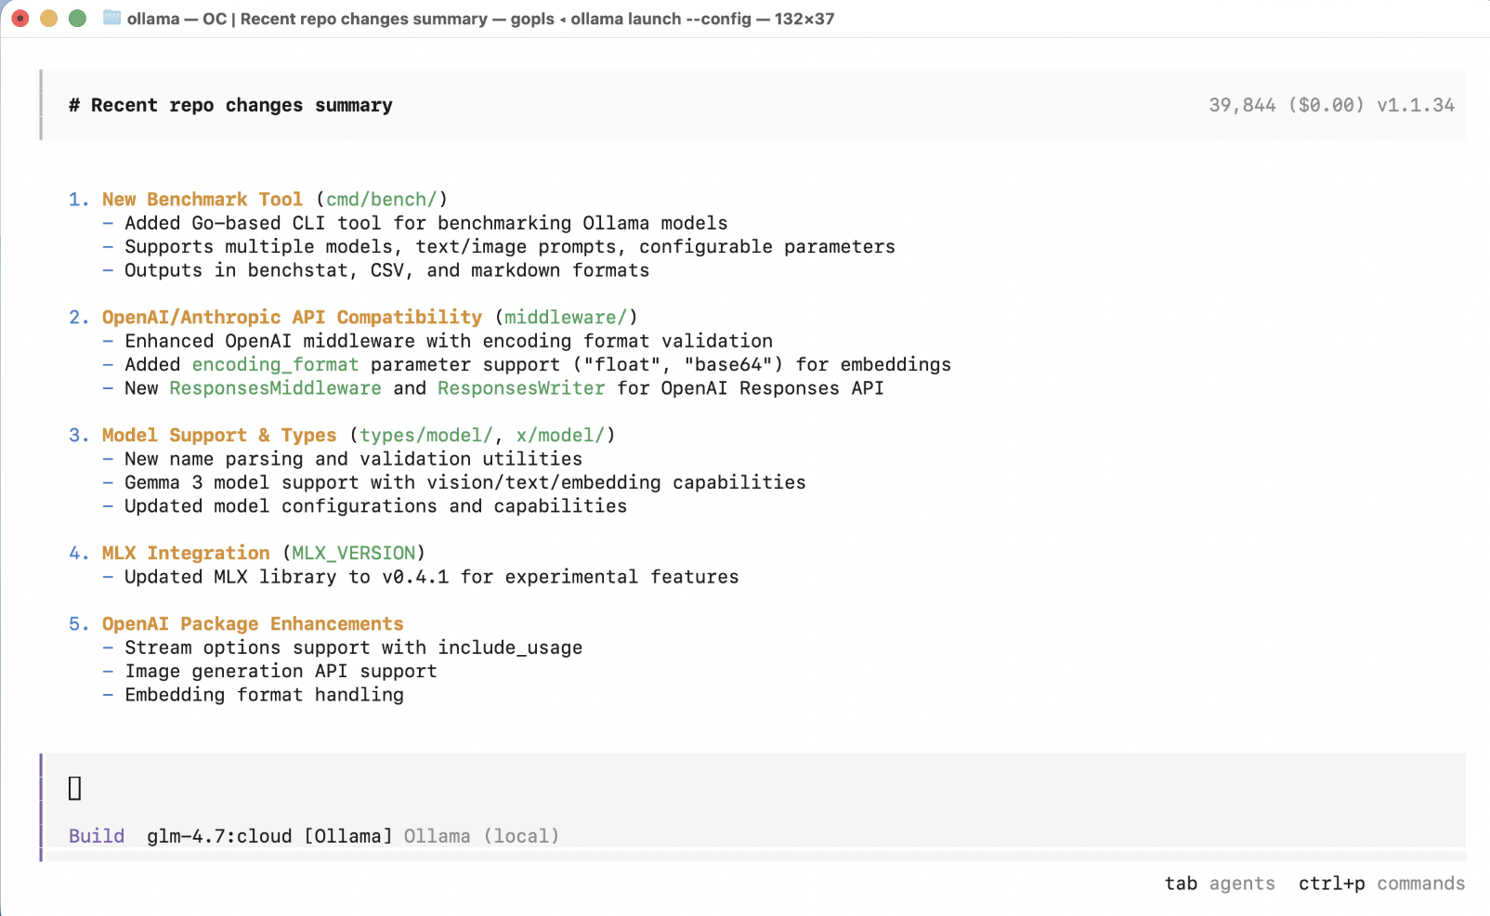Click the "ctrl+p commands" shortcut hint
The width and height of the screenshot is (1490, 916).
(1382, 883)
